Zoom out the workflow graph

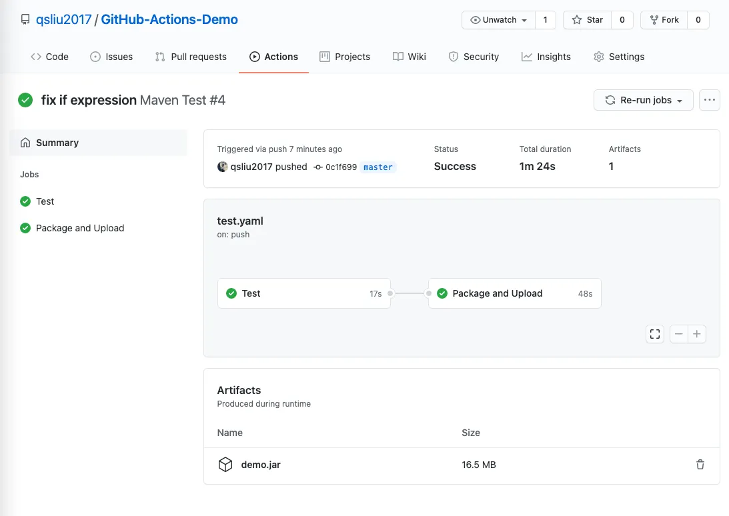coord(679,334)
